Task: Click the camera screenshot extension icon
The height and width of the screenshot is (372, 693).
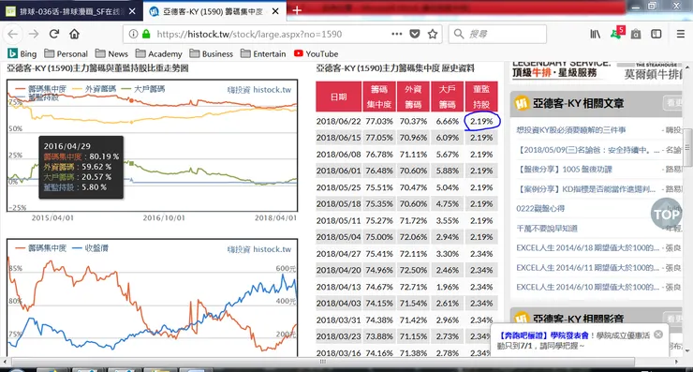Action: click(x=636, y=34)
